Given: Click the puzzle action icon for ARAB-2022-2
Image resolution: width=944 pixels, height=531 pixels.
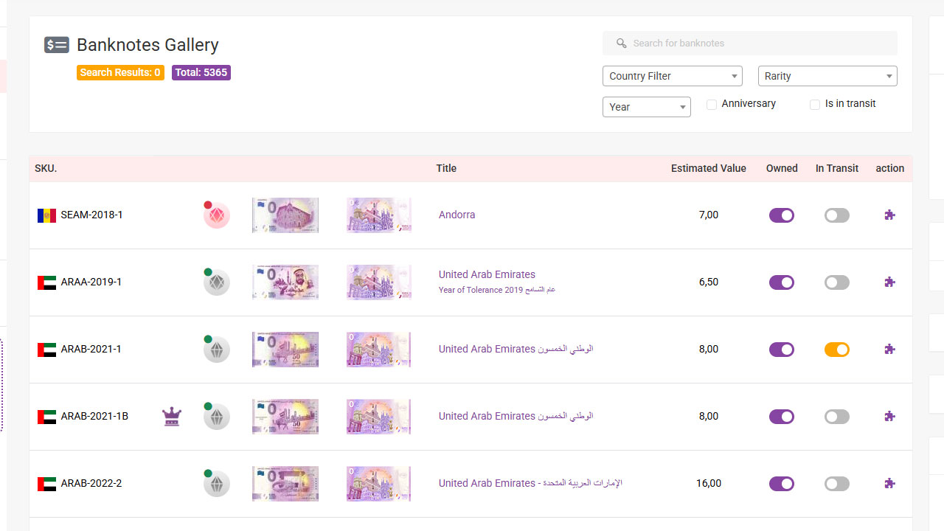Looking at the screenshot, I should [889, 484].
